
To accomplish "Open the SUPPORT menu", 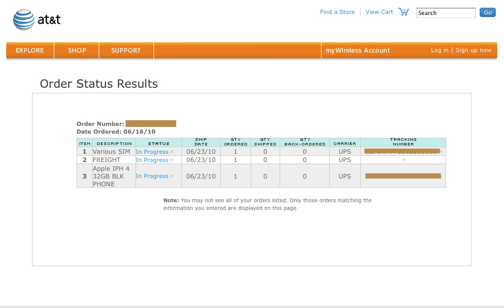I will tap(126, 51).
